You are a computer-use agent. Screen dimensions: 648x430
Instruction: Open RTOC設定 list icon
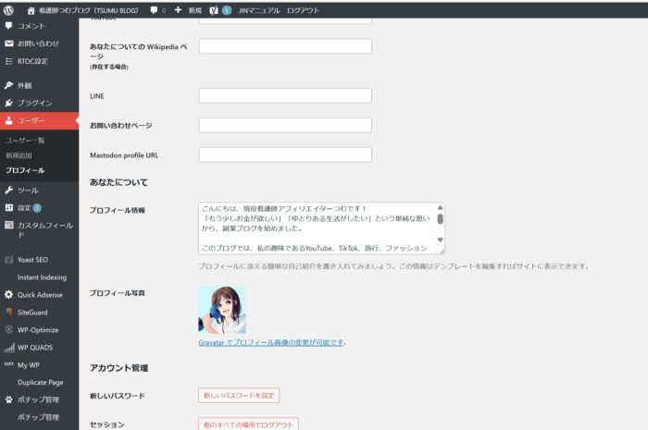click(8, 61)
